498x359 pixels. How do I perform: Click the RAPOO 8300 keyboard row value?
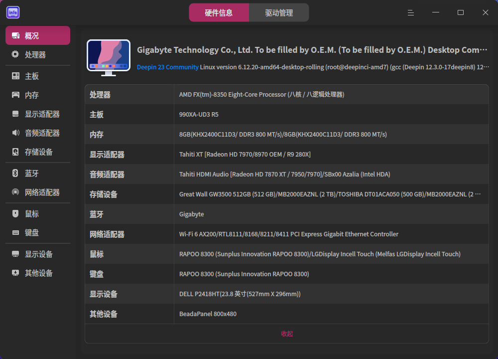coord(244,274)
